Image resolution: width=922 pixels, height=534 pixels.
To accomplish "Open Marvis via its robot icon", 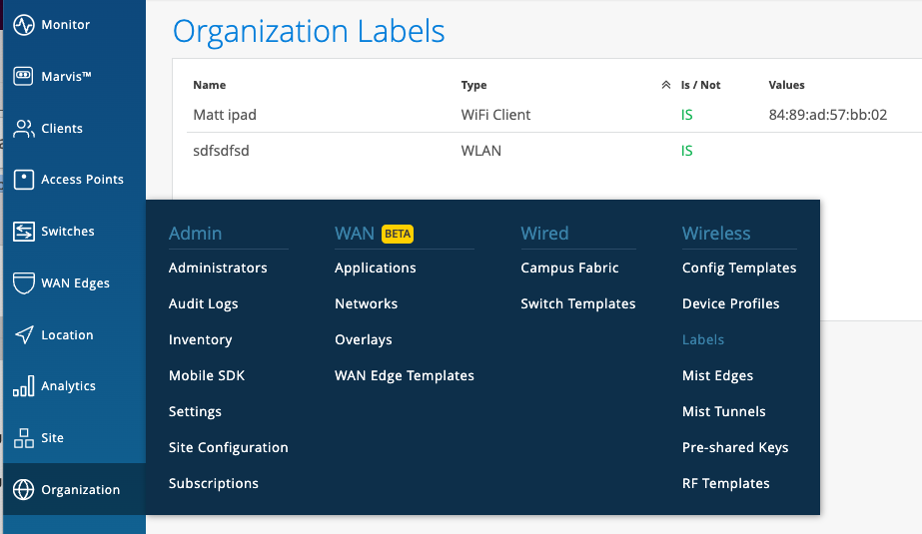I will [x=24, y=77].
